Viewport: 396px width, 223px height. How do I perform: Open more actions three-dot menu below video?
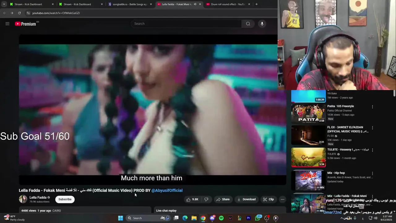click(x=282, y=199)
